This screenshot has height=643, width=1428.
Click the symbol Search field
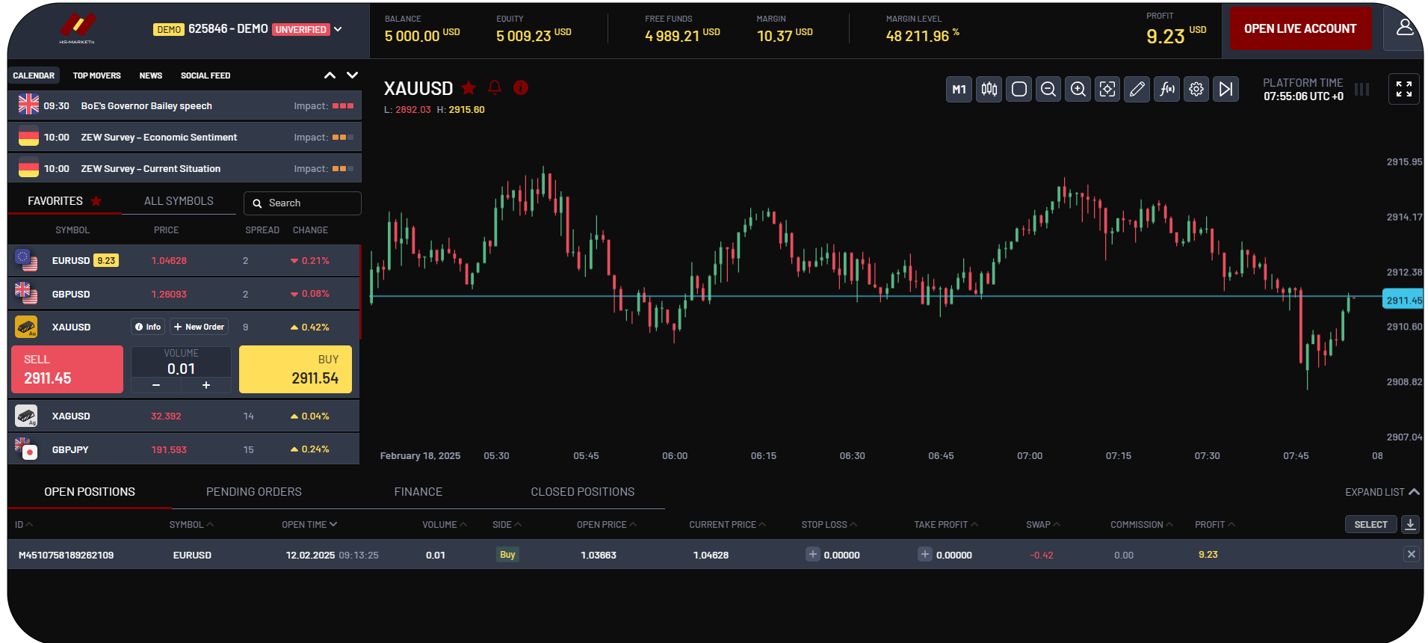(303, 203)
